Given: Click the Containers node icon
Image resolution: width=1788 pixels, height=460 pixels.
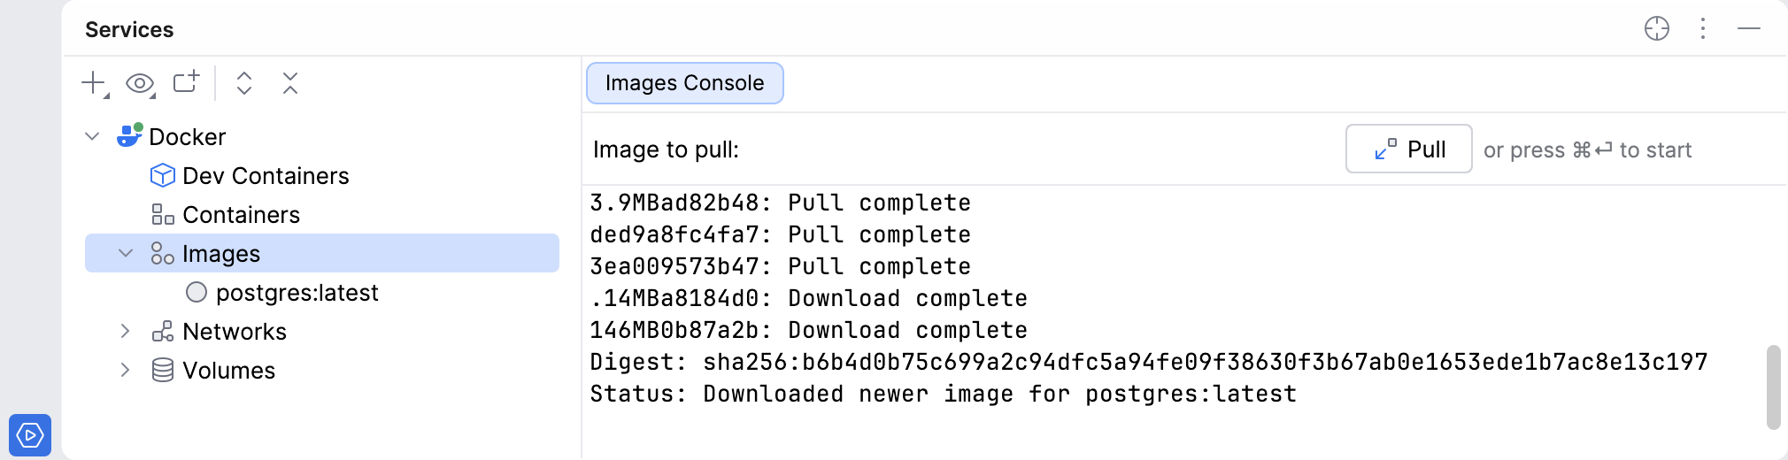Looking at the screenshot, I should (163, 214).
